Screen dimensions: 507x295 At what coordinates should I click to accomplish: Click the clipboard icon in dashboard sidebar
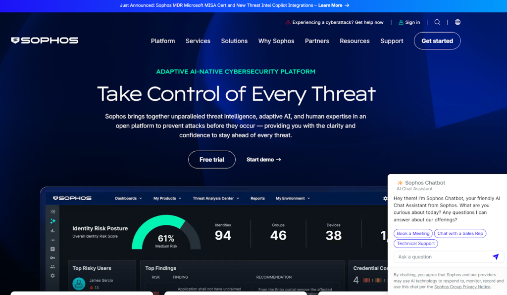[53, 249]
